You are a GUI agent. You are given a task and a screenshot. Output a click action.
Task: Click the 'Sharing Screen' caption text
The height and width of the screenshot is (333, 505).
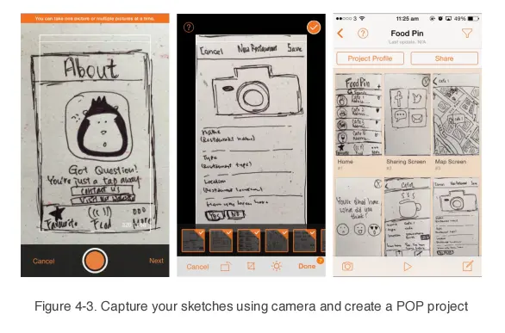406,162
